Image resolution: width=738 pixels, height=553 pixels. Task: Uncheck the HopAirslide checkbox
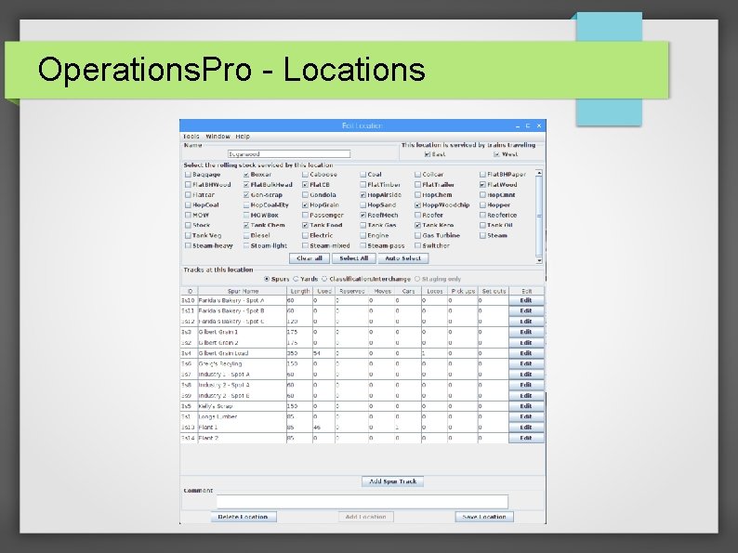point(362,195)
